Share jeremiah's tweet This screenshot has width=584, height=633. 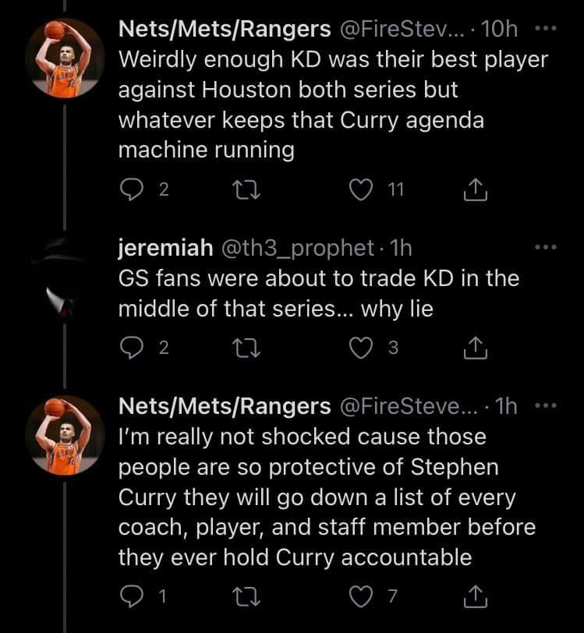(x=476, y=349)
